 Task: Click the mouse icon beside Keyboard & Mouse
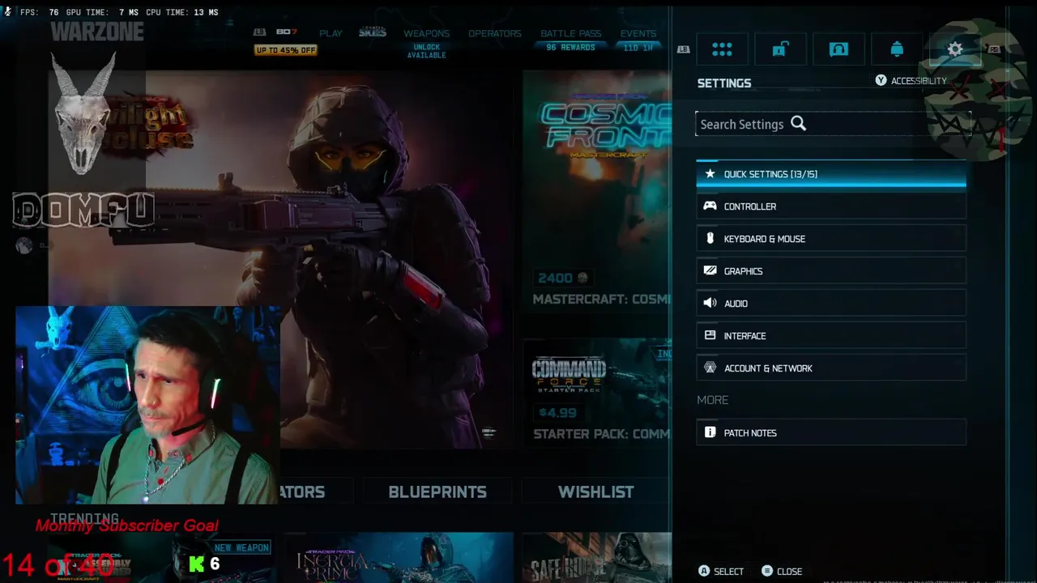(710, 238)
